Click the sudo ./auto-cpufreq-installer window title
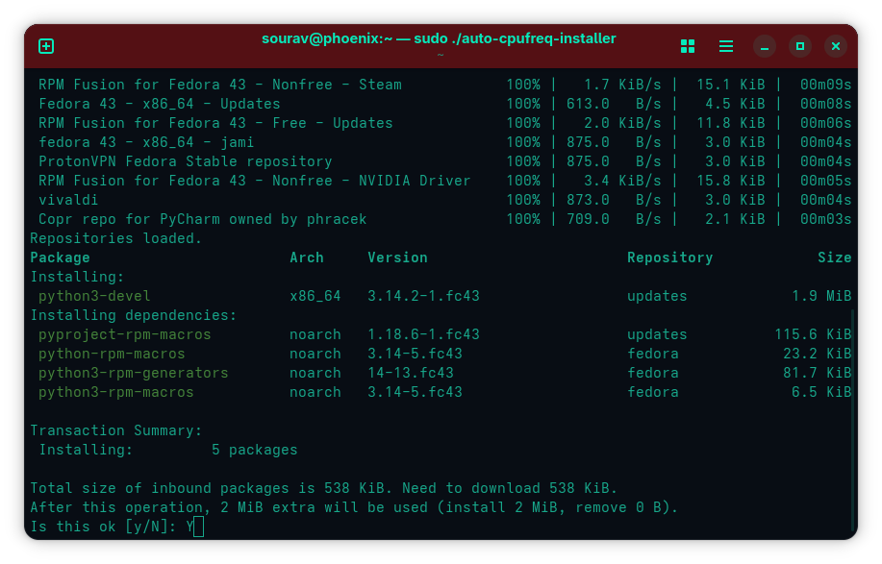 (439, 38)
